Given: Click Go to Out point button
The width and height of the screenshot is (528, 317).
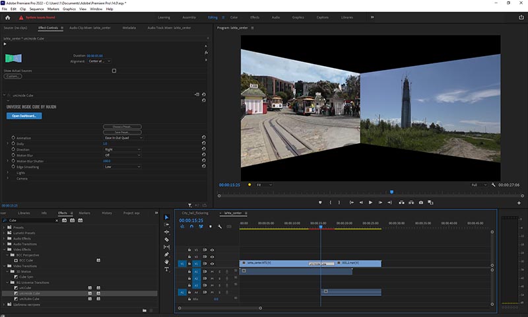Looking at the screenshot, I should click(389, 203).
